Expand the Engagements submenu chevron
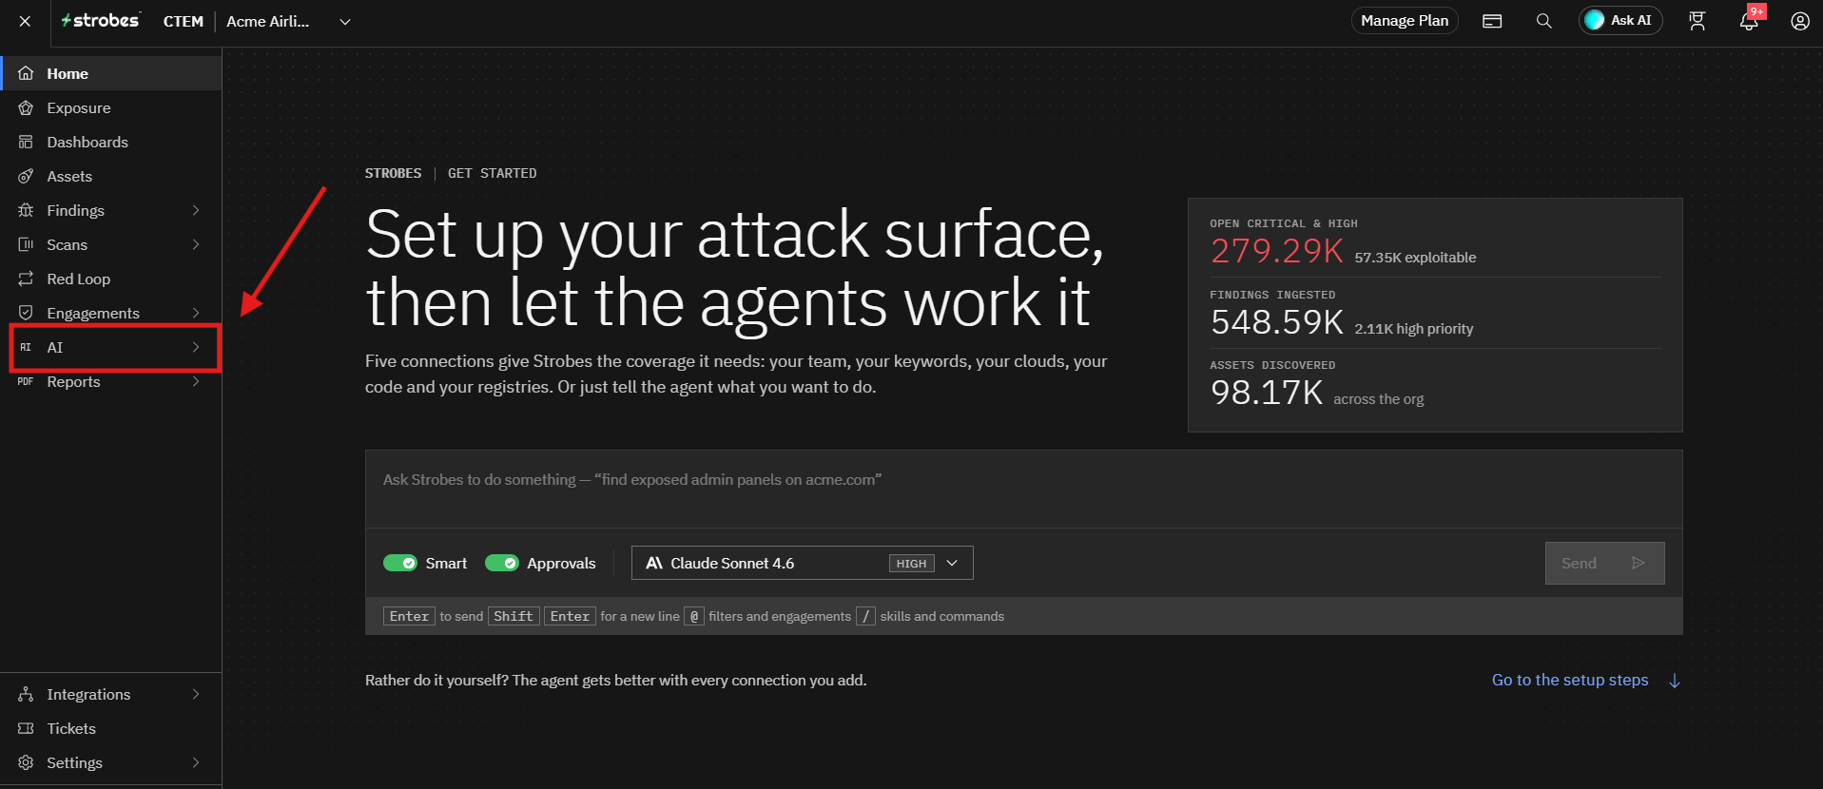Viewport: 1823px width, 789px height. pos(196,313)
